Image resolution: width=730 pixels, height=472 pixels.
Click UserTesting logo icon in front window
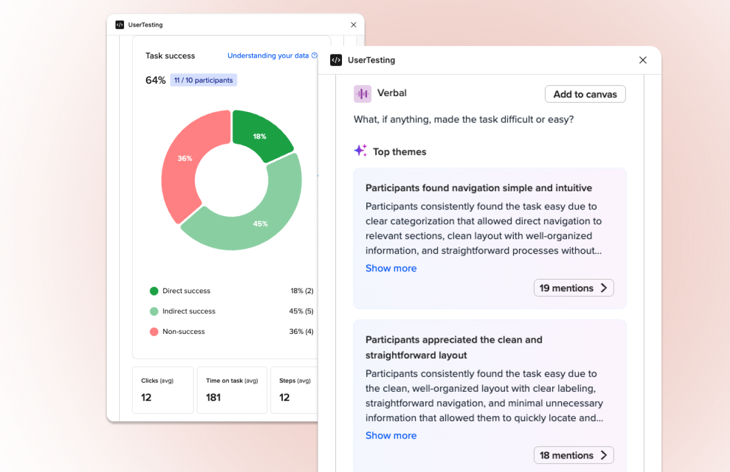(336, 60)
